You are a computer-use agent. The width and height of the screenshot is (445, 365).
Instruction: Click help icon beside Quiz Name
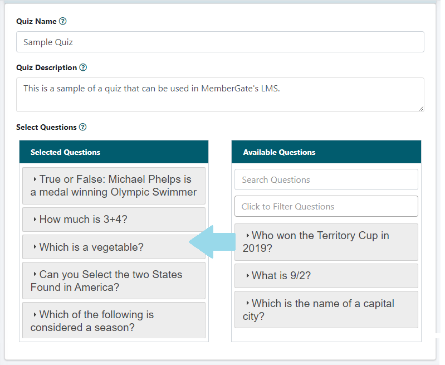pyautogui.click(x=63, y=21)
